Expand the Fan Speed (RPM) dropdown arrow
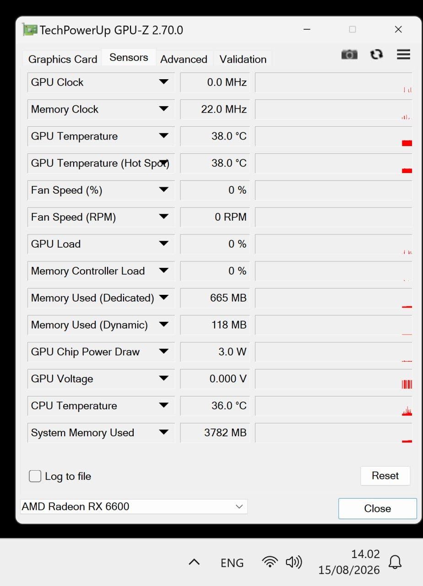 (x=163, y=217)
